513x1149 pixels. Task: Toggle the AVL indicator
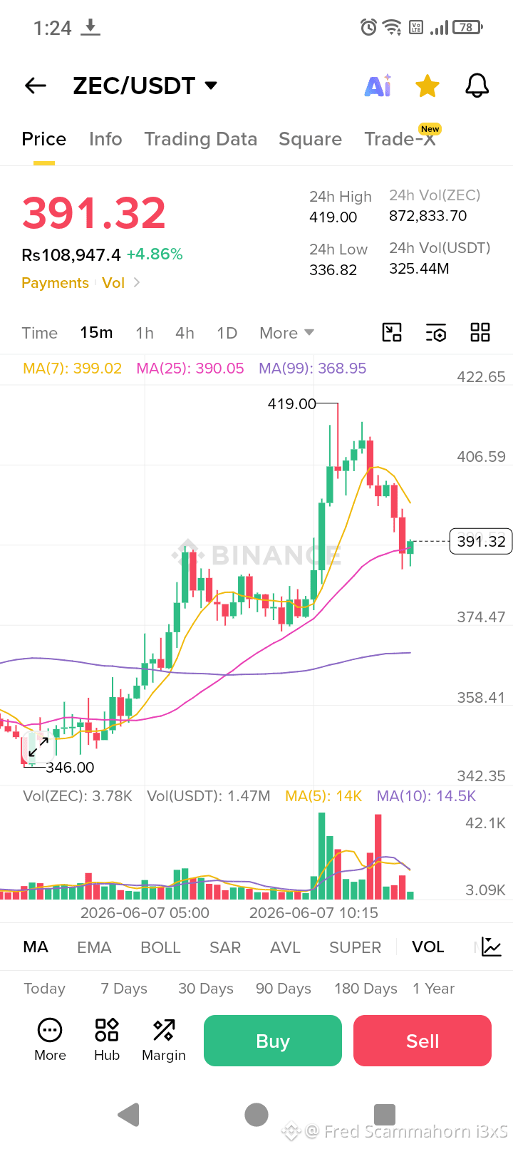285,947
